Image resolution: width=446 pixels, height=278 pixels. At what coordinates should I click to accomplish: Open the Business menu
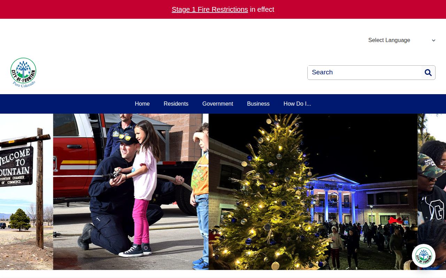point(258,104)
